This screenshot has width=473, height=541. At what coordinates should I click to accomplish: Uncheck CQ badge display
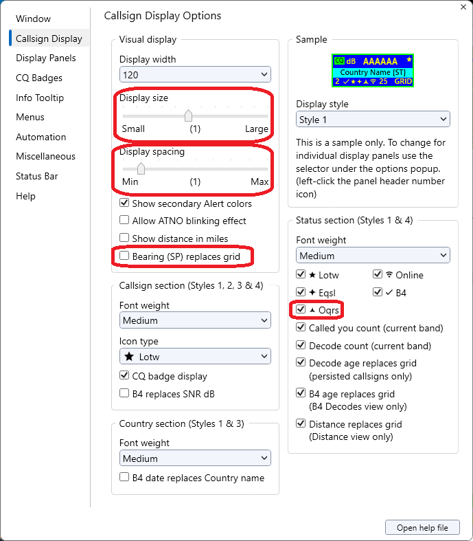pyautogui.click(x=124, y=375)
